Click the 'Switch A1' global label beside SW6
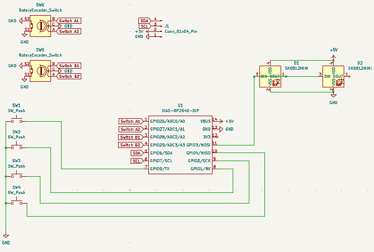This screenshot has width=374, height=252. pos(69,21)
